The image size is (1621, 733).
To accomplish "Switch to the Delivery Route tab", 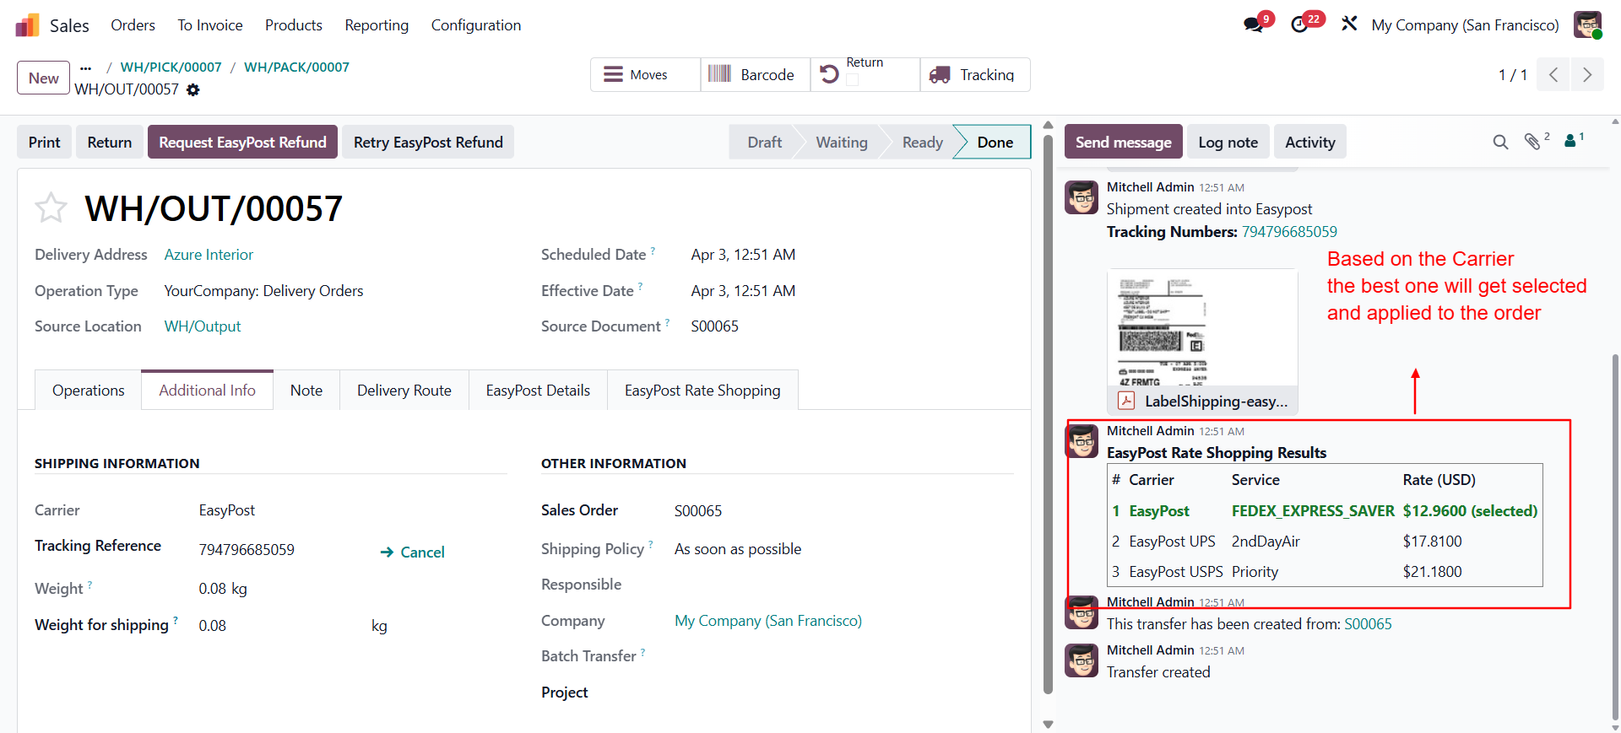I will [404, 390].
